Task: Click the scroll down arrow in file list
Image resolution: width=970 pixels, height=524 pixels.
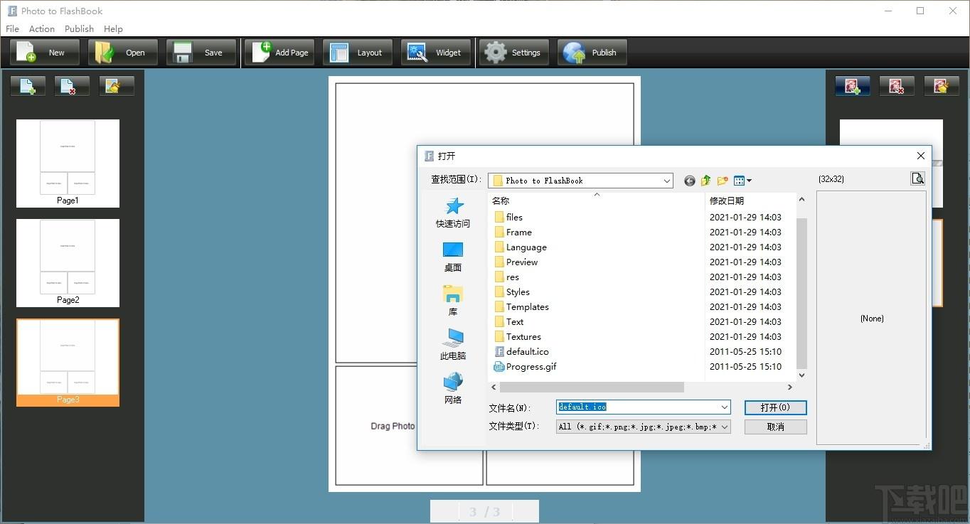Action: tap(801, 375)
